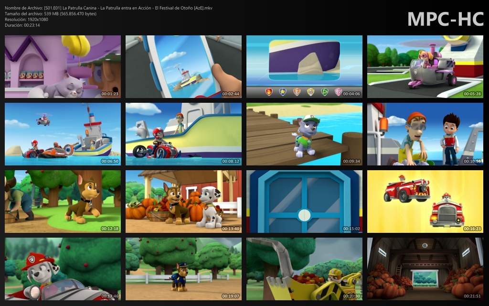Select the thumbnail at 00:21:51
This screenshot has width=489, height=306.
click(x=425, y=269)
